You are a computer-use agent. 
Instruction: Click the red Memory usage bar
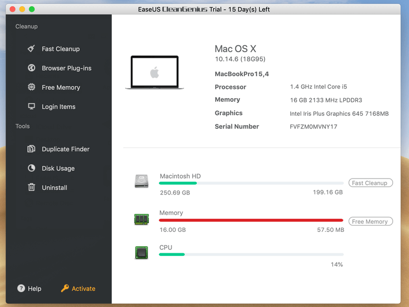pyautogui.click(x=251, y=221)
